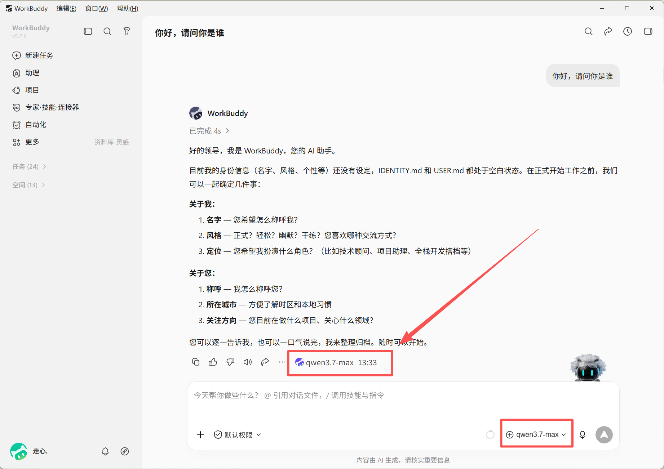
Task: Give the reply a thumbs down
Action: [230, 362]
